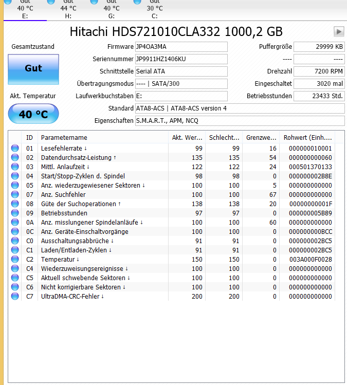Click the Puffergröße field 29999 KB
This screenshot has width=347, height=385.
[319, 47]
